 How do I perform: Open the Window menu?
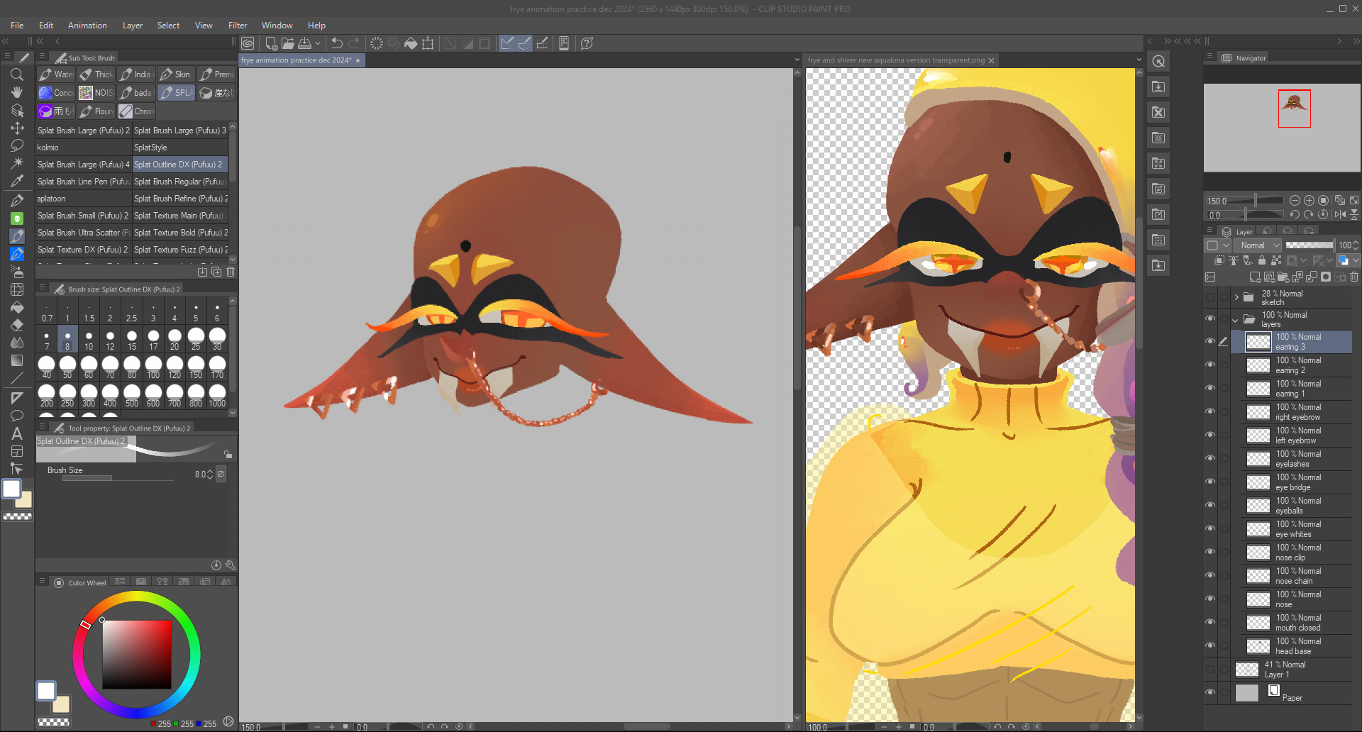point(277,26)
